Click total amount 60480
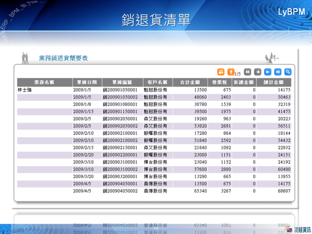 (284, 169)
